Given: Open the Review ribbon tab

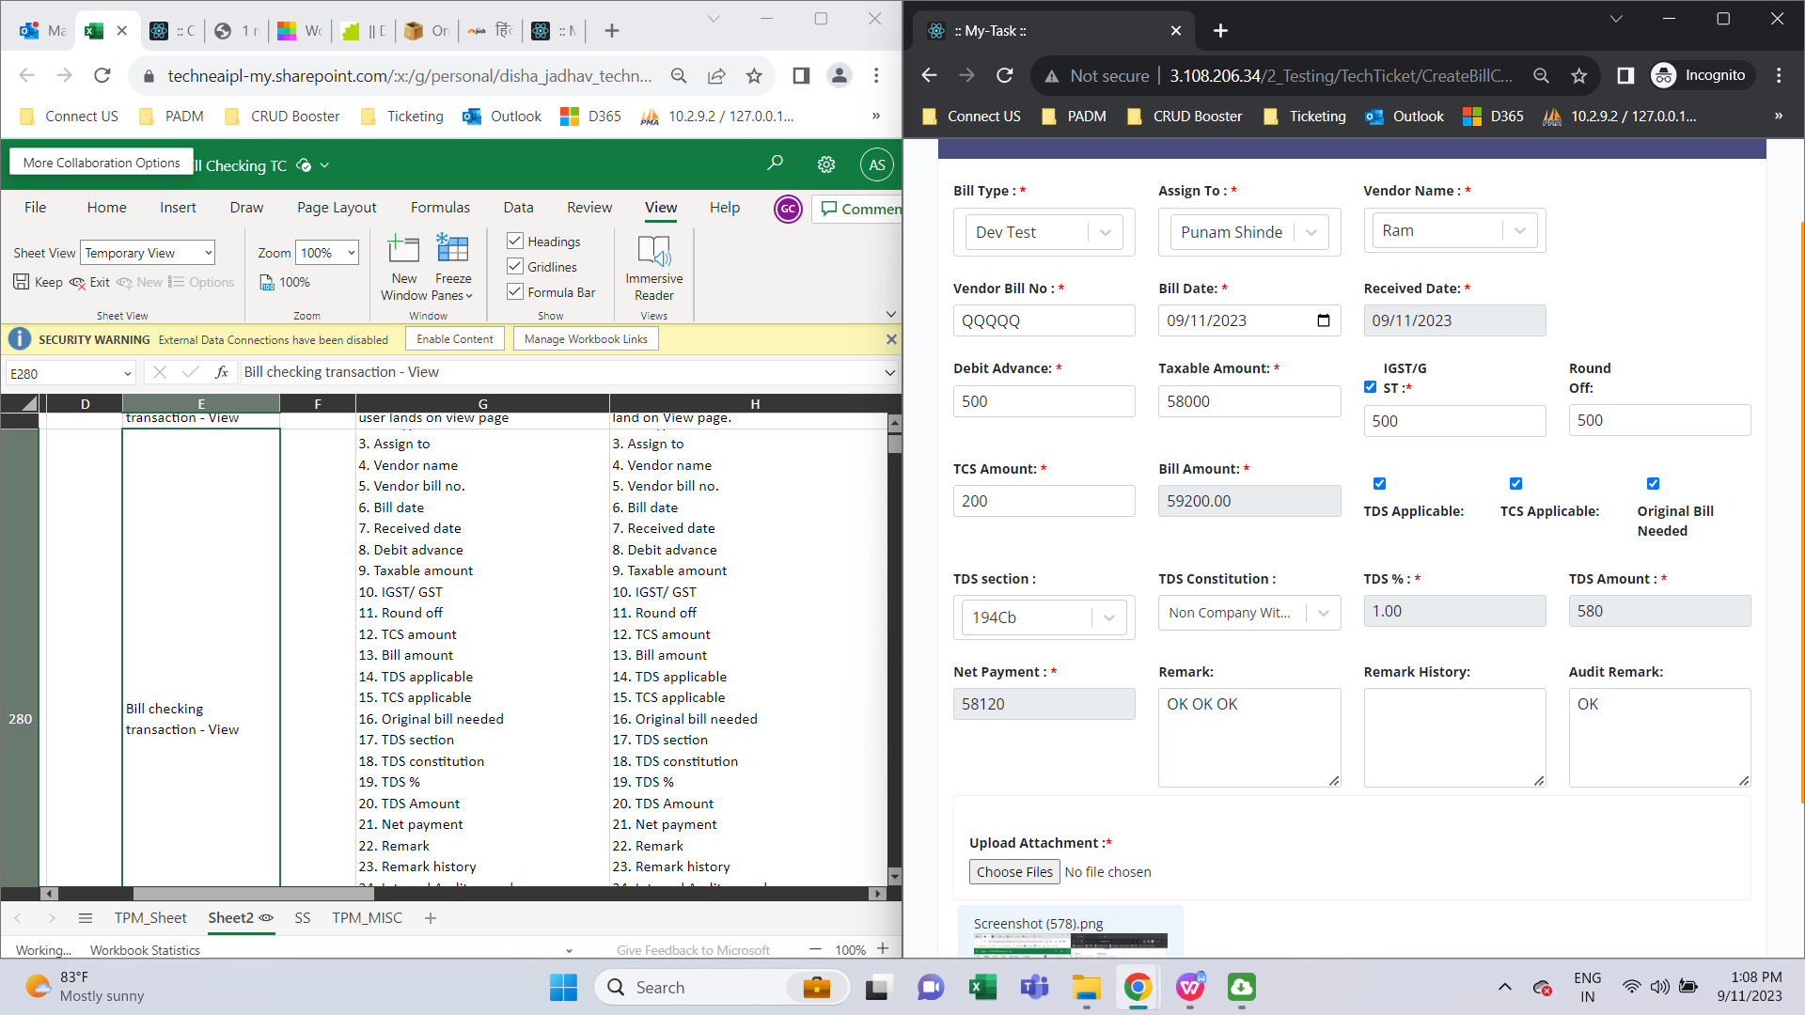Looking at the screenshot, I should pos(589,208).
